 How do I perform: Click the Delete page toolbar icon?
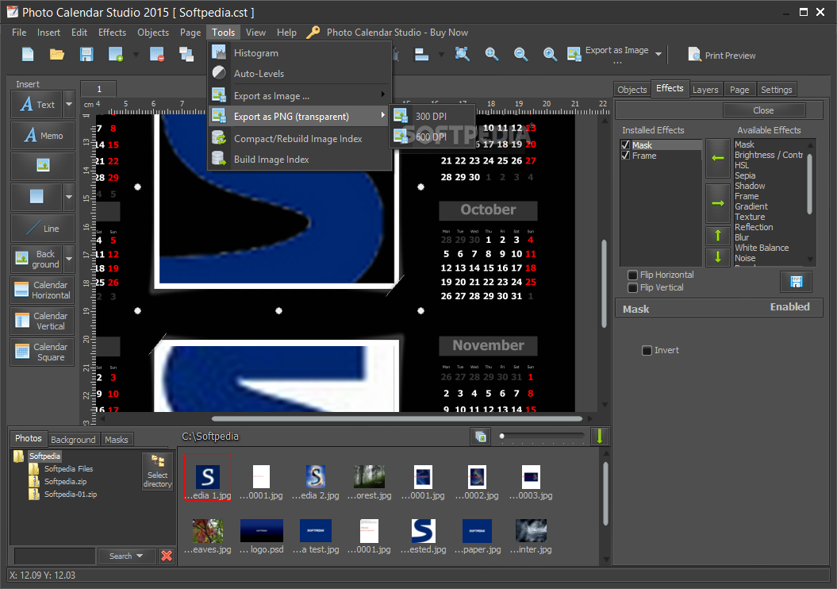coord(157,55)
